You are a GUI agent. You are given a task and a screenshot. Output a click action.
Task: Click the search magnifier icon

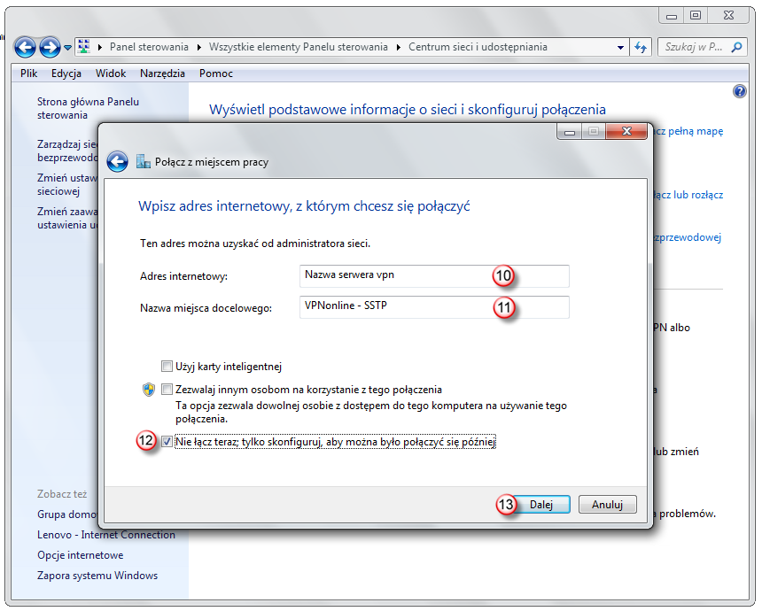click(x=736, y=47)
